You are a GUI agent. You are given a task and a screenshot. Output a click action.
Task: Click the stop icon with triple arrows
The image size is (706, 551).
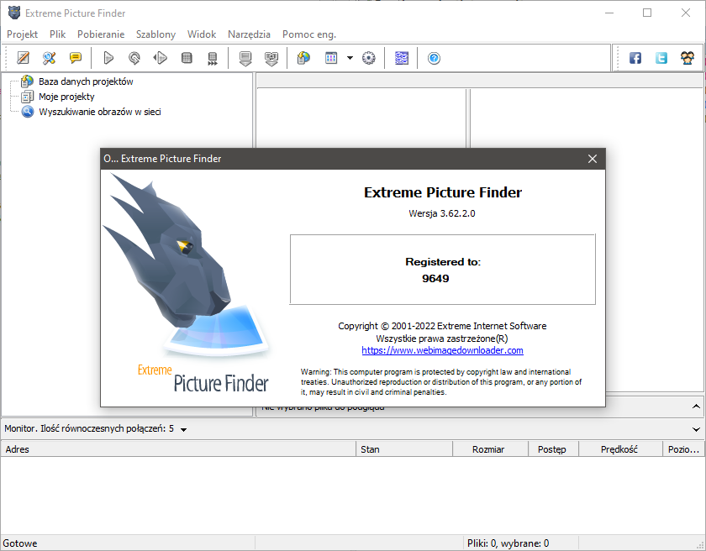coord(213,58)
